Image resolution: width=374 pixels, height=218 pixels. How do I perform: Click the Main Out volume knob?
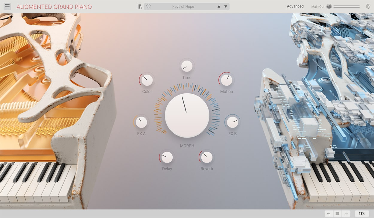329,7
